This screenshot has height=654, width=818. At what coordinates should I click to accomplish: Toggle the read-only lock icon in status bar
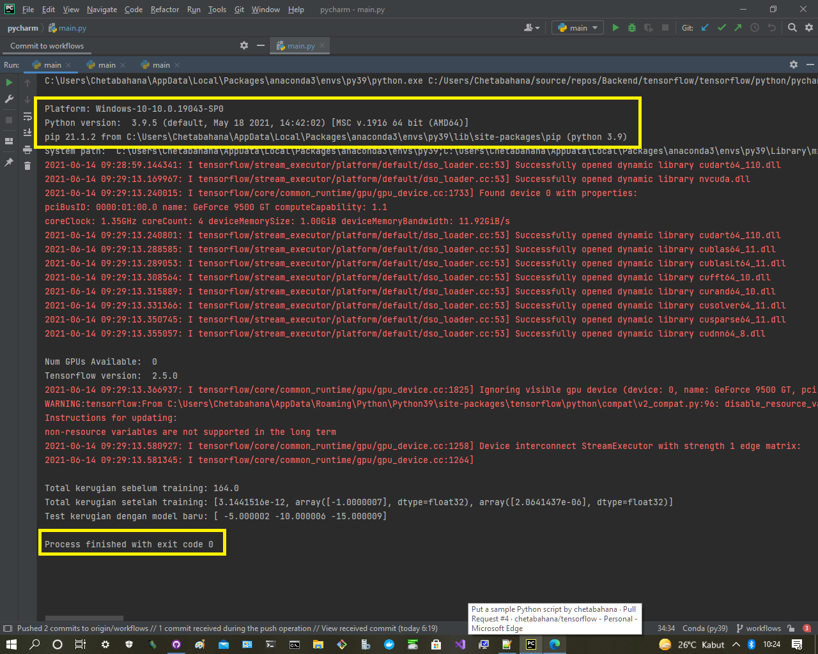coord(791,628)
